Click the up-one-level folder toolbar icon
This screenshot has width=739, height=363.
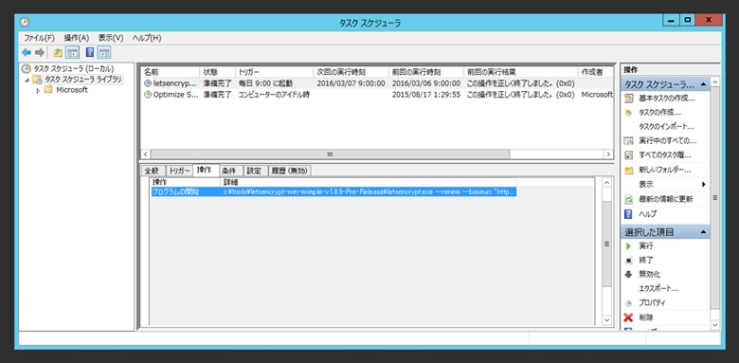click(x=58, y=52)
